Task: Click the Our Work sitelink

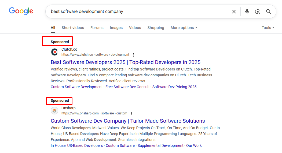Action: click(194, 146)
